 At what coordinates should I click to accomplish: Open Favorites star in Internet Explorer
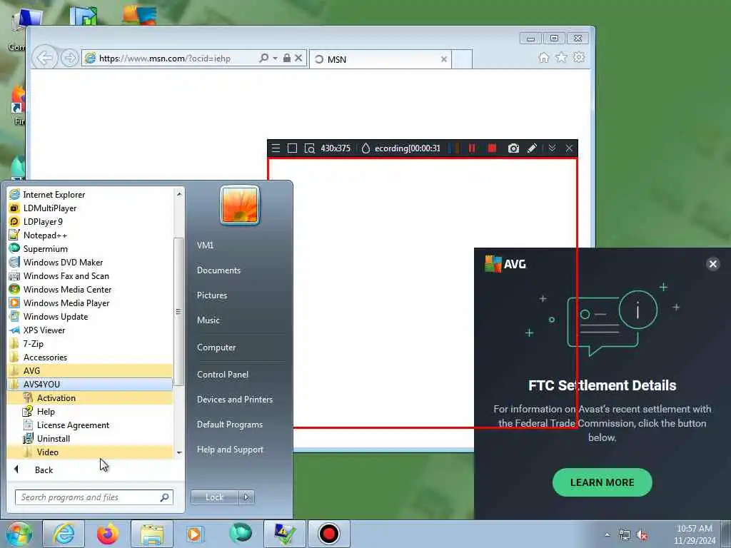pyautogui.click(x=561, y=57)
